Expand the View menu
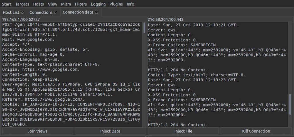 pyautogui.click(x=53, y=4)
